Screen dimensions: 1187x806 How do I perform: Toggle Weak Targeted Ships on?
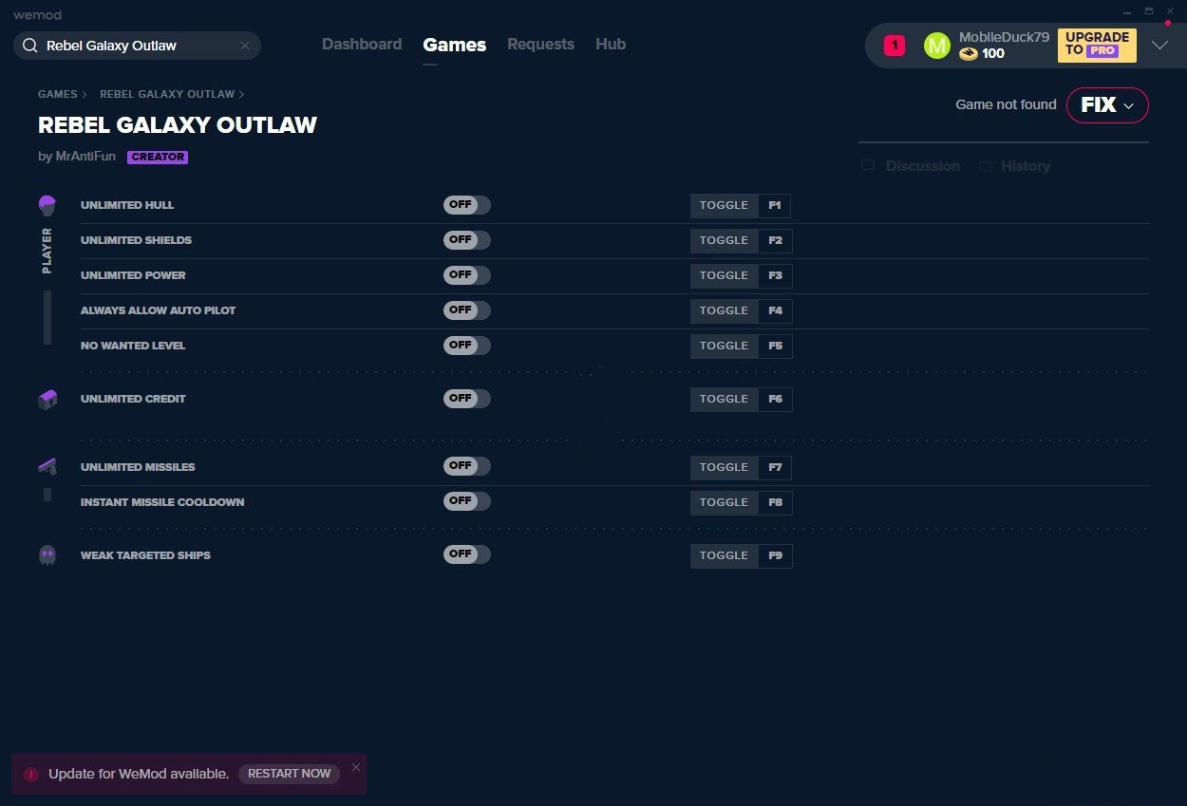[466, 554]
